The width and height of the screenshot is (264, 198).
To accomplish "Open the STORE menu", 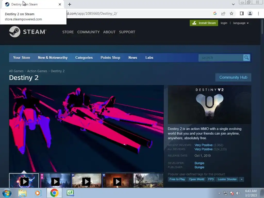I will 68,32.
